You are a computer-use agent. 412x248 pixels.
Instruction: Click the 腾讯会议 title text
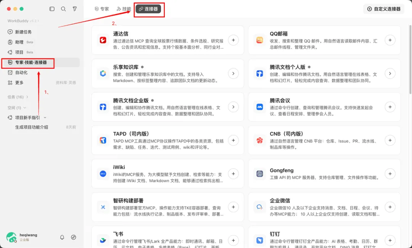[280, 101]
